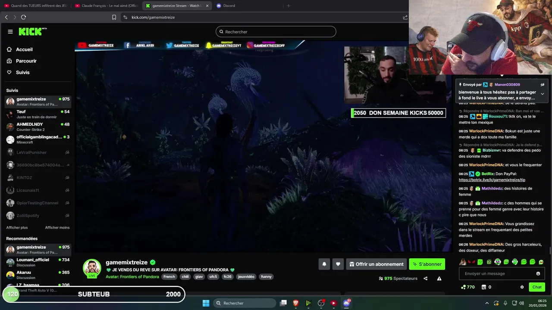Open Discord from taskbar

tap(346, 303)
